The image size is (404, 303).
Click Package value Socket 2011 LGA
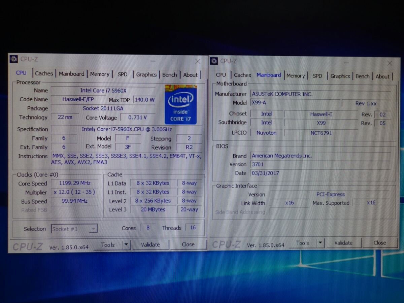point(103,108)
